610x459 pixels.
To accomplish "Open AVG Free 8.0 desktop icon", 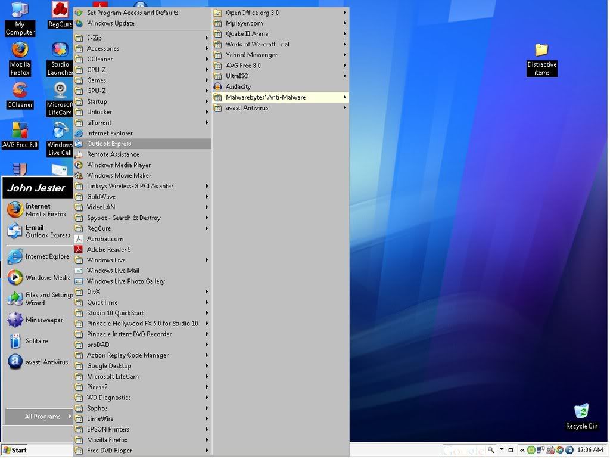I will pyautogui.click(x=20, y=135).
